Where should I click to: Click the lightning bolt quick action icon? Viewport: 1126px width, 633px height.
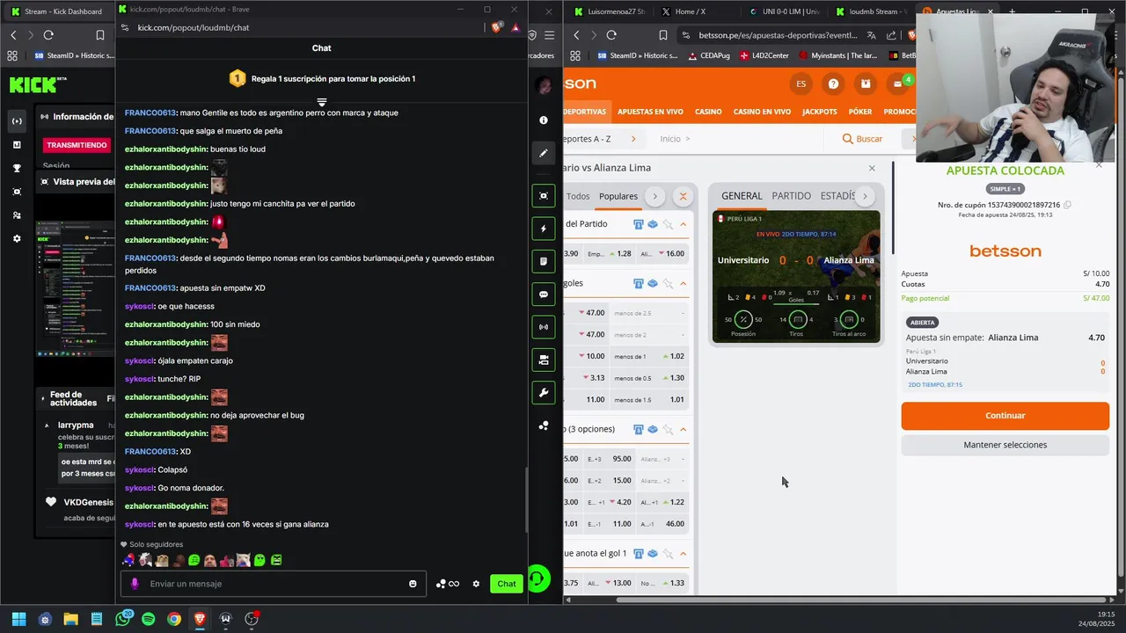click(x=544, y=229)
